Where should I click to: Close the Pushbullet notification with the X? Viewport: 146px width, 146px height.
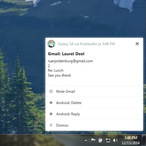coord(137,44)
